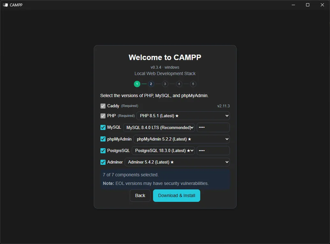
Task: Click the MySQL component label
Action: coord(114,127)
